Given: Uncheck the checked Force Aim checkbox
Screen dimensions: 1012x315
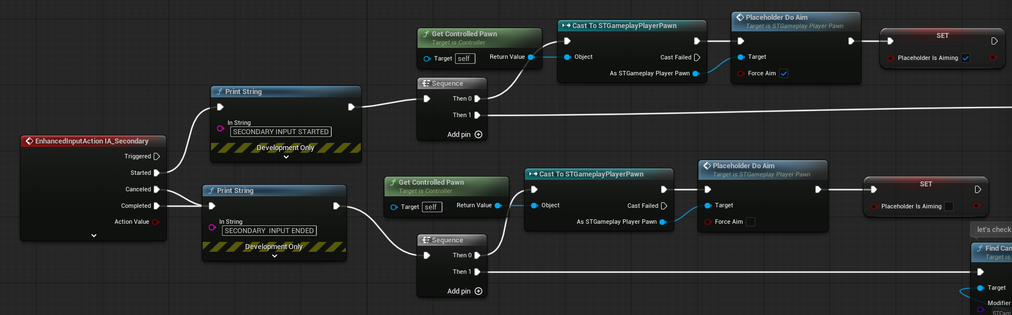Looking at the screenshot, I should (783, 74).
